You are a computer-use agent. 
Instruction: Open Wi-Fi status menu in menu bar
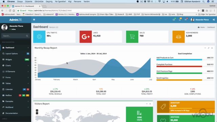pyautogui.click(x=159, y=1)
